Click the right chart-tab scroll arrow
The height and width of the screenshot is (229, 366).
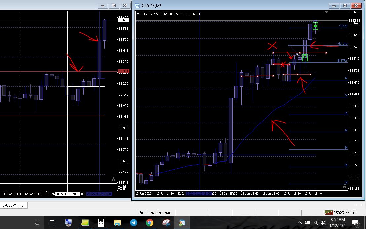[362, 205]
